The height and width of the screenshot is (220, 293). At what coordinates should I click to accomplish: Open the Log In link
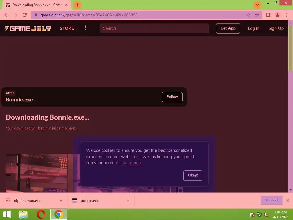pos(254,28)
